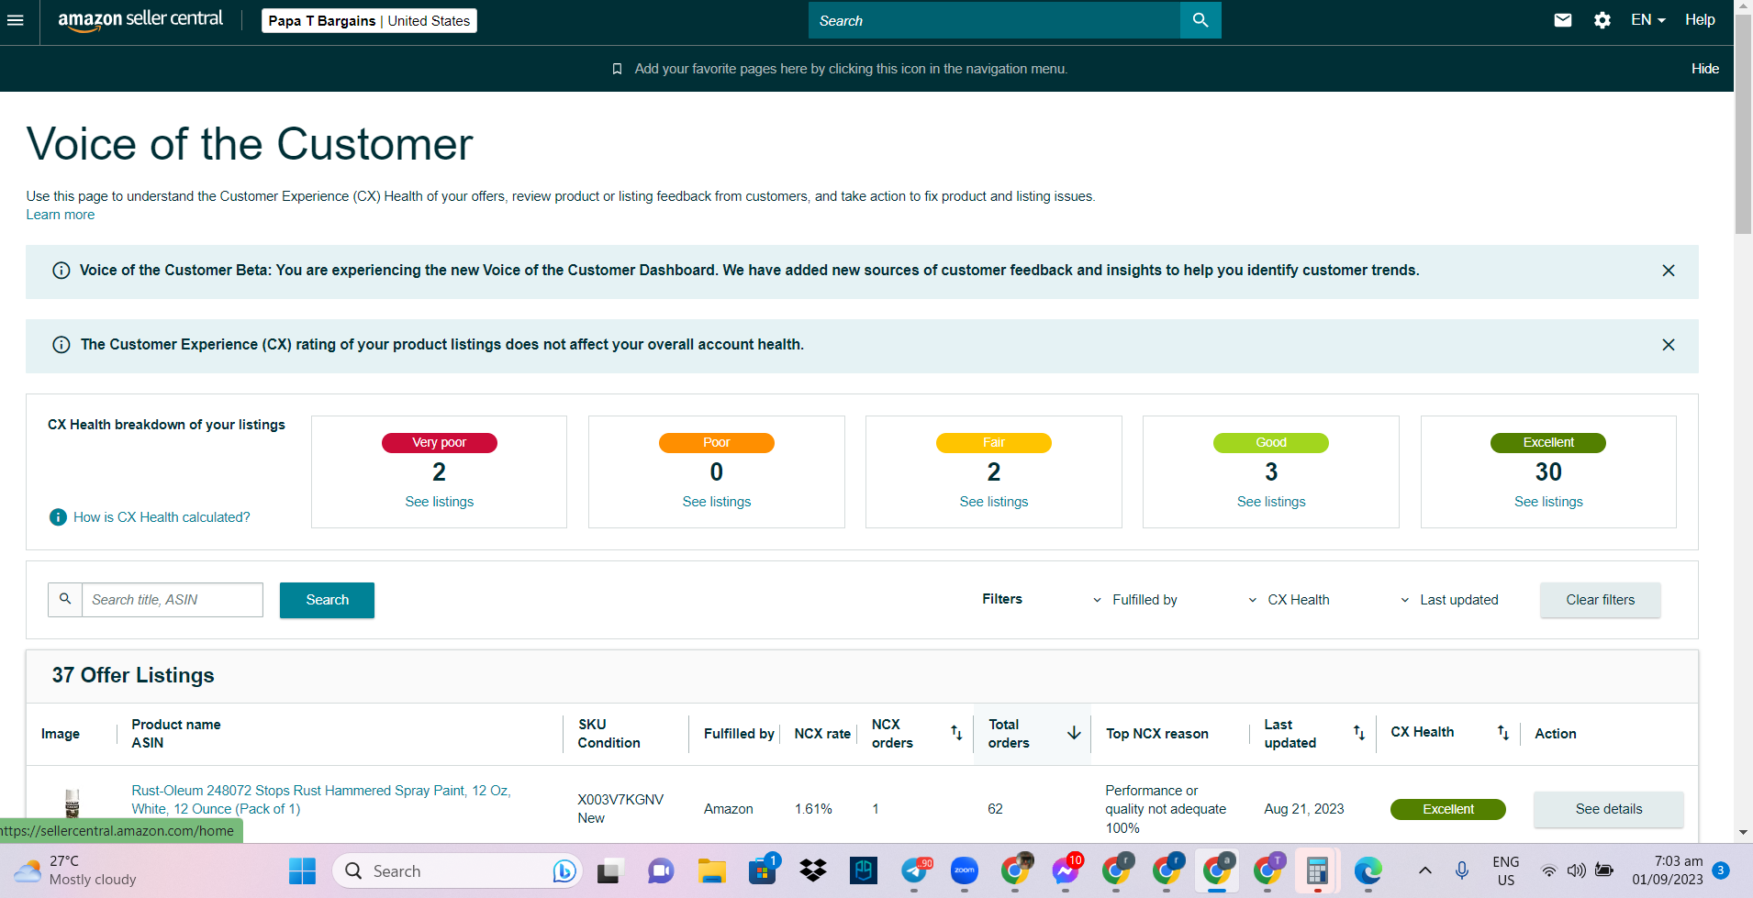Sort by NCX orders column arrows
This screenshot has height=898, width=1753.
pos(956,733)
